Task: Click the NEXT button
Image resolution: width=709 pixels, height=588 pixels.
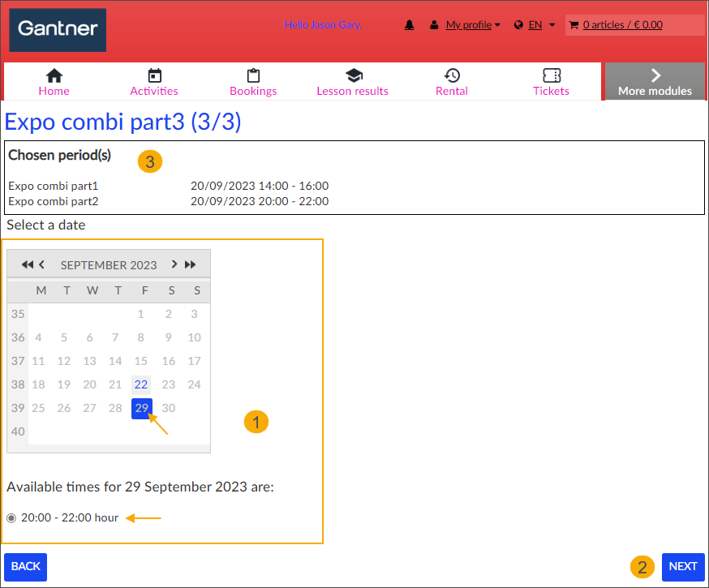Action: coord(683,567)
